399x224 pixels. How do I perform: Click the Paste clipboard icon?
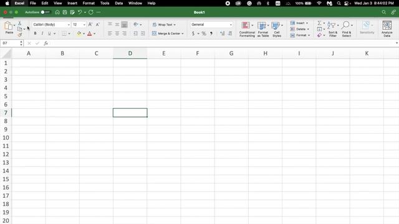8,26
